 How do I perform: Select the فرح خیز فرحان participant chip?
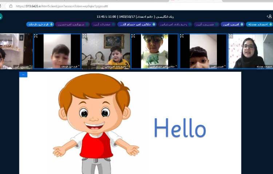40,24
